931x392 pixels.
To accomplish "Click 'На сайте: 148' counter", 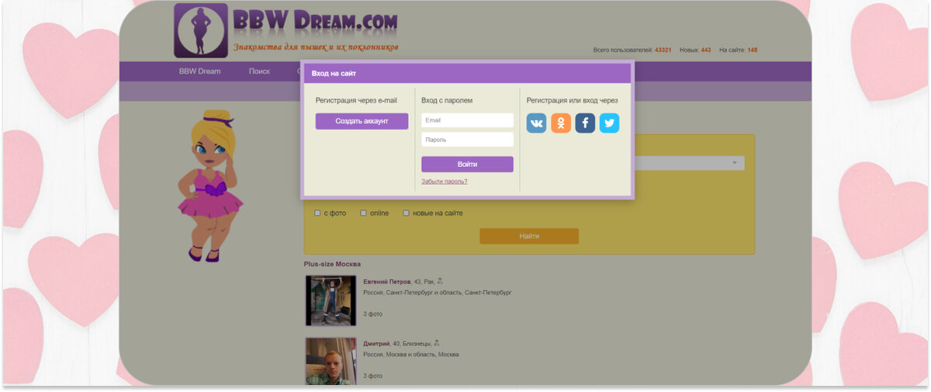I will tap(739, 50).
